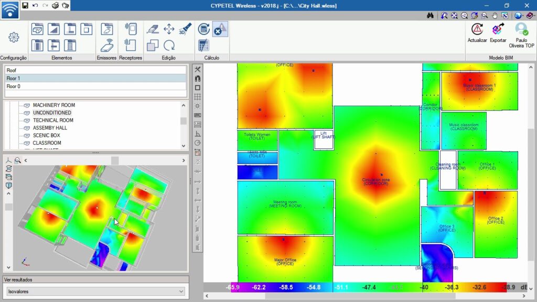
Task: Open the Isovalores results dropdown
Action: pyautogui.click(x=96, y=291)
